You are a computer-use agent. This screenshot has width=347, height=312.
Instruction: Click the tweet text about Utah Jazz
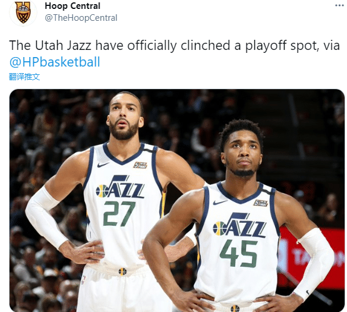174,53
